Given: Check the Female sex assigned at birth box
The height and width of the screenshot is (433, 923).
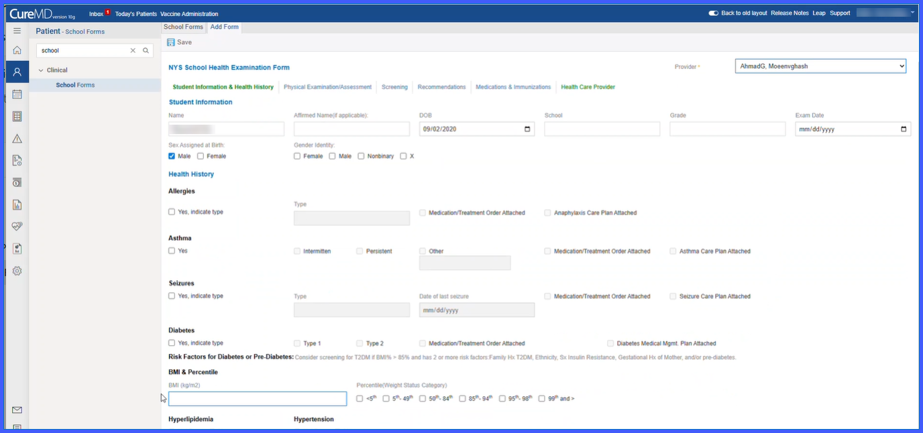Looking at the screenshot, I should [x=201, y=156].
